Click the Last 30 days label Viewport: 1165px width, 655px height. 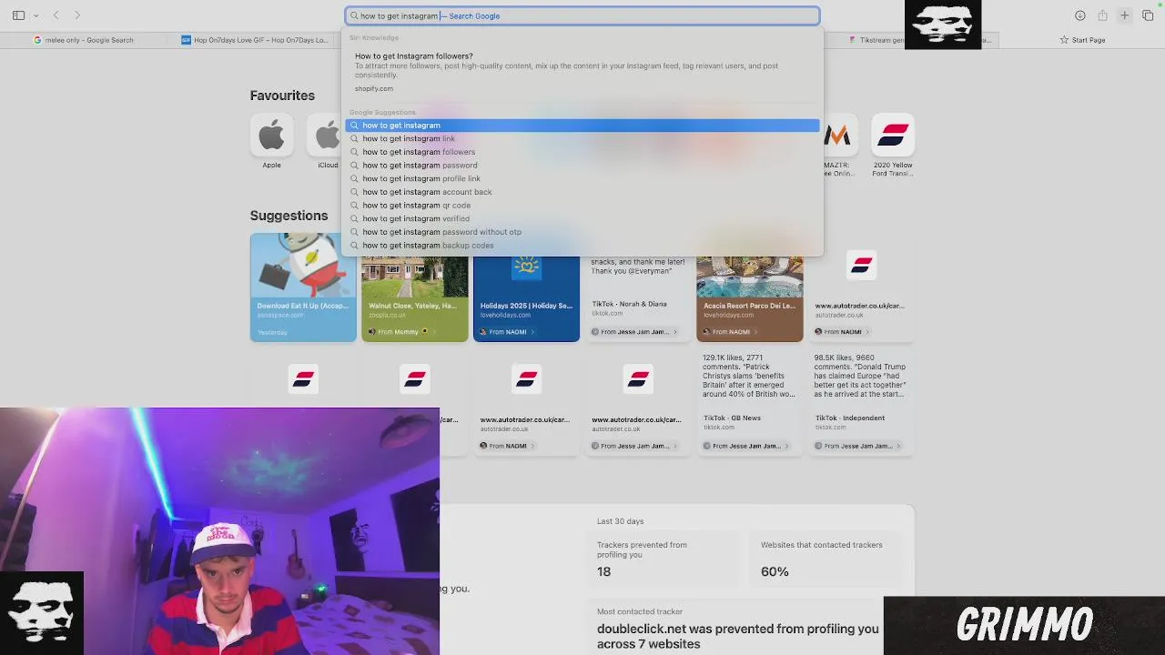[620, 521]
